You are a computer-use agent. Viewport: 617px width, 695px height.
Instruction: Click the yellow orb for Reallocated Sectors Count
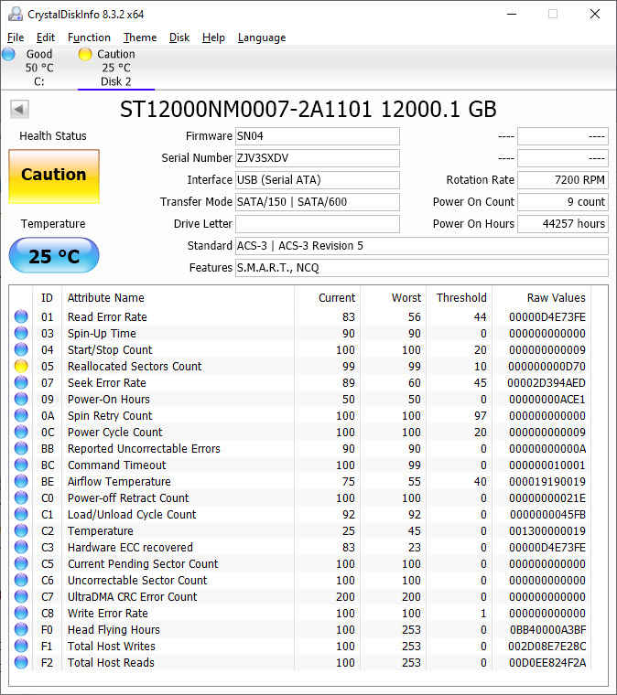coord(21,366)
